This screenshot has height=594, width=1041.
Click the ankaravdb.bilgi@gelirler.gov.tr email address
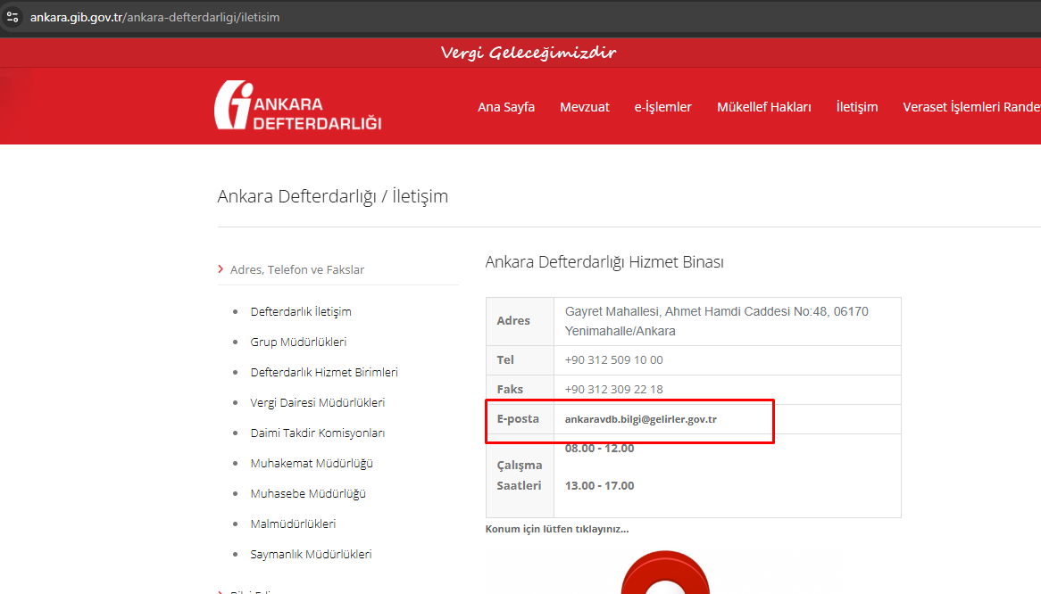(641, 419)
